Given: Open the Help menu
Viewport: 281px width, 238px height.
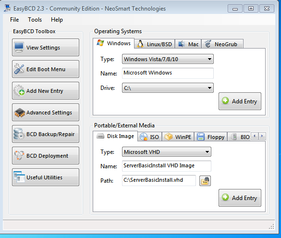Looking at the screenshot, I should tap(57, 20).
